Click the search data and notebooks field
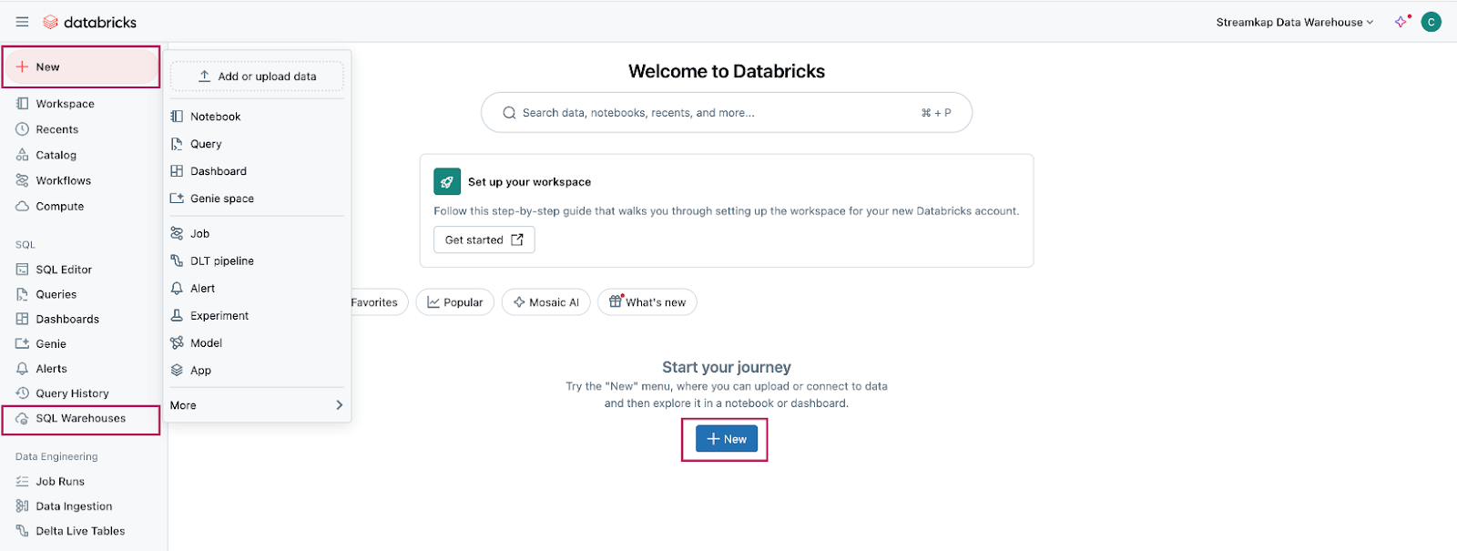 click(x=726, y=113)
